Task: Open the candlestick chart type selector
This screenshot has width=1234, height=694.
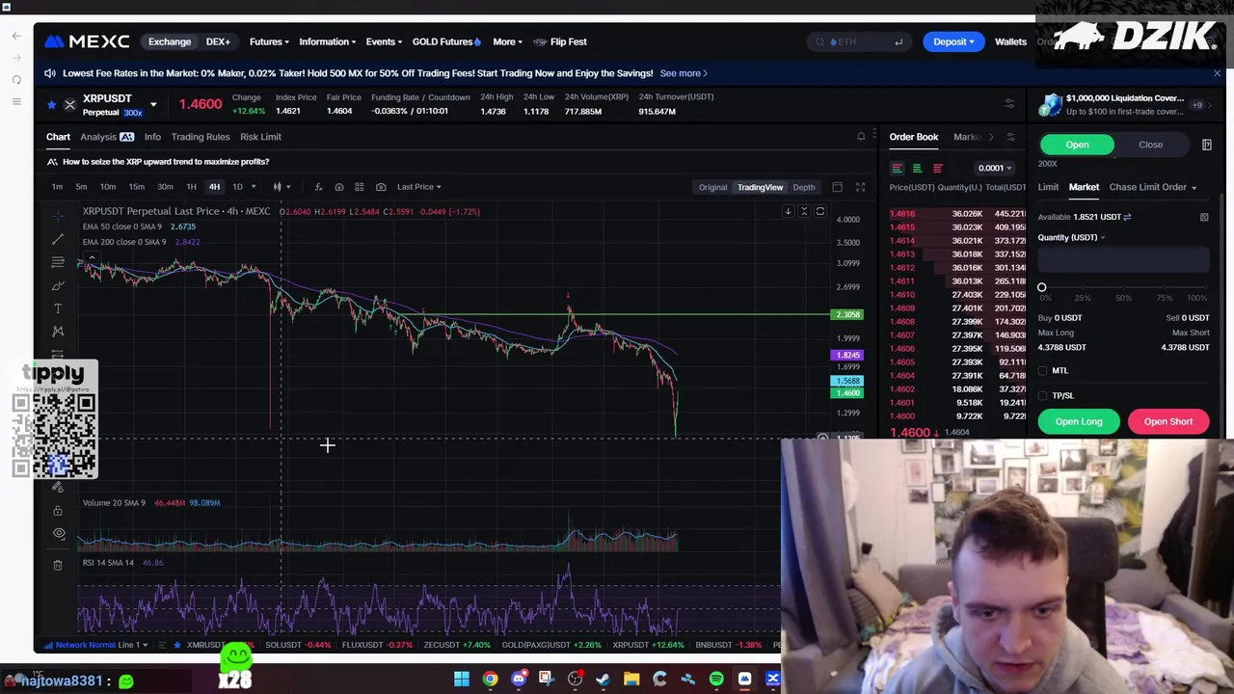Action: (281, 187)
